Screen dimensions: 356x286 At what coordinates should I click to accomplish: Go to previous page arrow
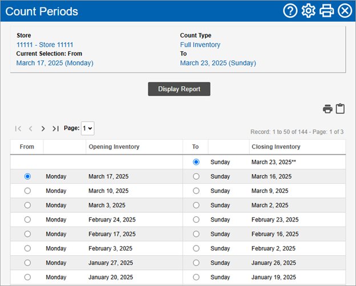coord(31,128)
